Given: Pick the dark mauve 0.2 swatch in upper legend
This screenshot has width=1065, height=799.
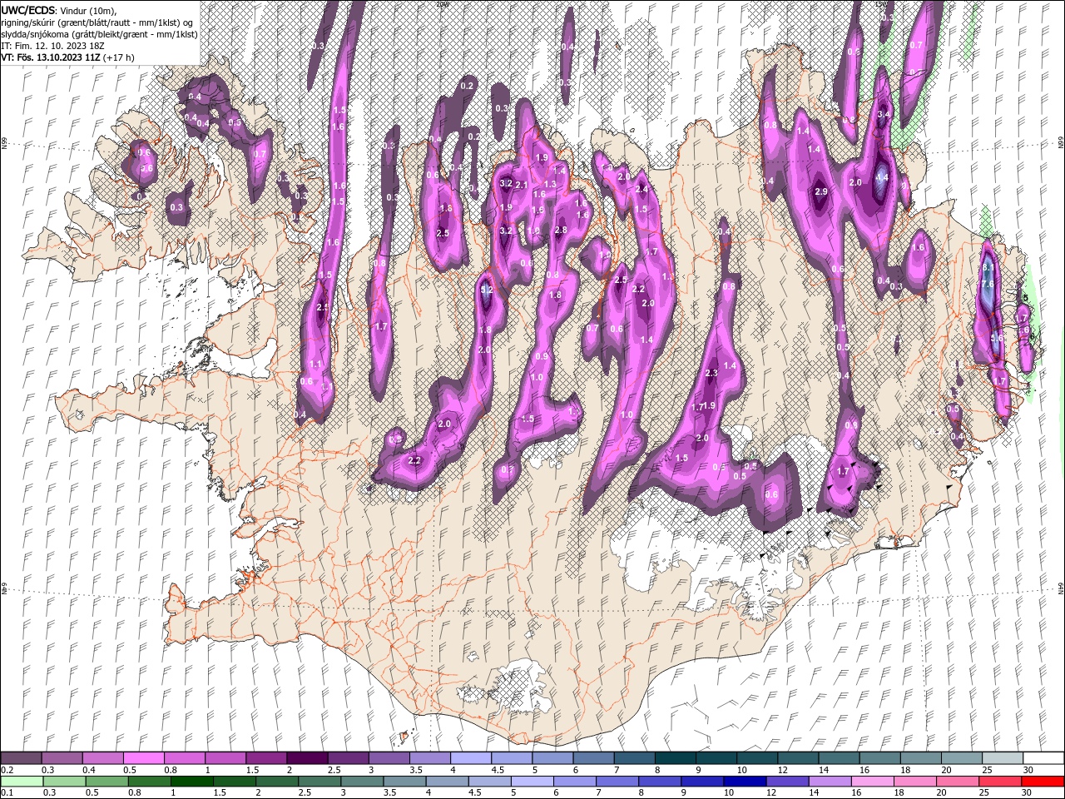Looking at the screenshot, I should (22, 757).
